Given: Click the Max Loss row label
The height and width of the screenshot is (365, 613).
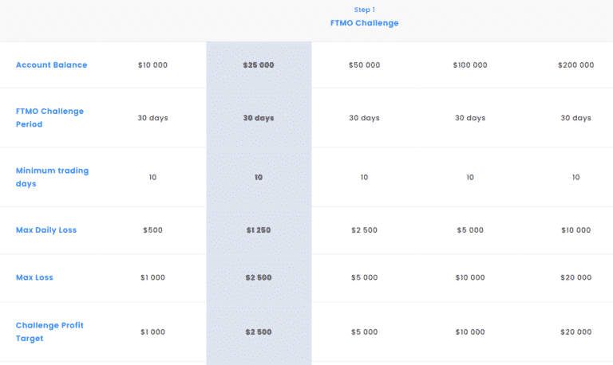Looking at the screenshot, I should coord(34,277).
